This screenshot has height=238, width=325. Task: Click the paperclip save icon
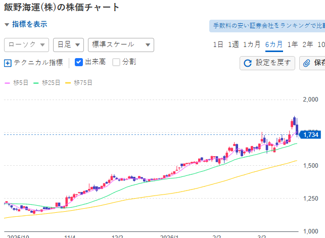[x=307, y=63]
